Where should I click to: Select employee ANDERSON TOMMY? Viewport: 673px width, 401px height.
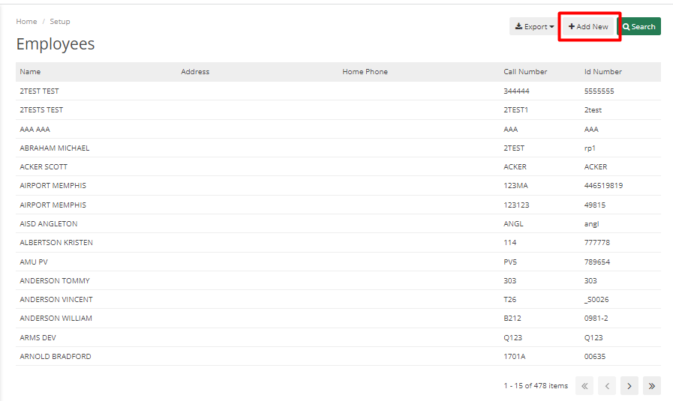pos(55,281)
